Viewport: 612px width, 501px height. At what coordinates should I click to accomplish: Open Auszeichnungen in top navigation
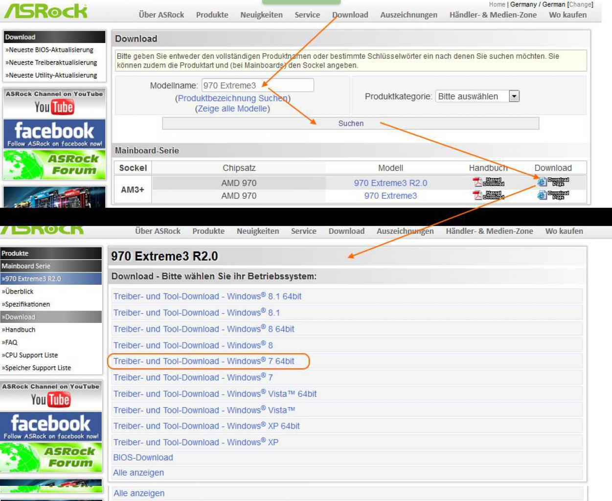pyautogui.click(x=409, y=15)
